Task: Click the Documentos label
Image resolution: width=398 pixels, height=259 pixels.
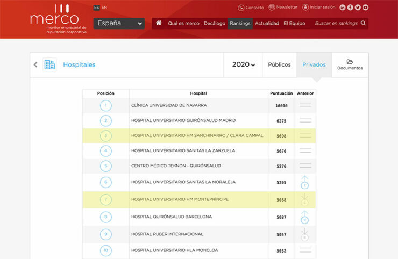Action: (350, 68)
